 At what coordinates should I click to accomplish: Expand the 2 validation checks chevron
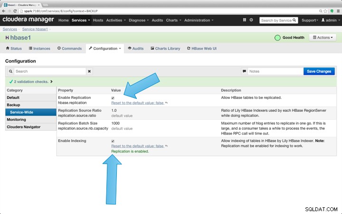(51, 82)
